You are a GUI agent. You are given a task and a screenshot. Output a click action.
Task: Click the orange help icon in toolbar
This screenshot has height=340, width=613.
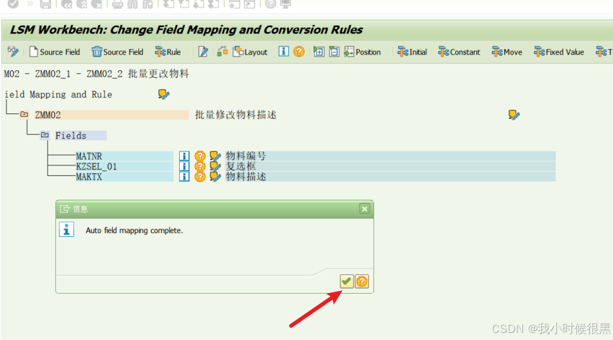point(299,52)
